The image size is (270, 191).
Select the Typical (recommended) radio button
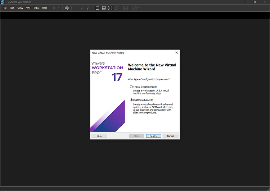click(131, 87)
